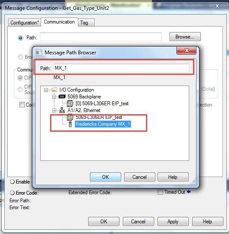Viewport: 229px width, 234px height.
Task: Click the blue Timed Out arrow icon
Action: click(x=189, y=192)
